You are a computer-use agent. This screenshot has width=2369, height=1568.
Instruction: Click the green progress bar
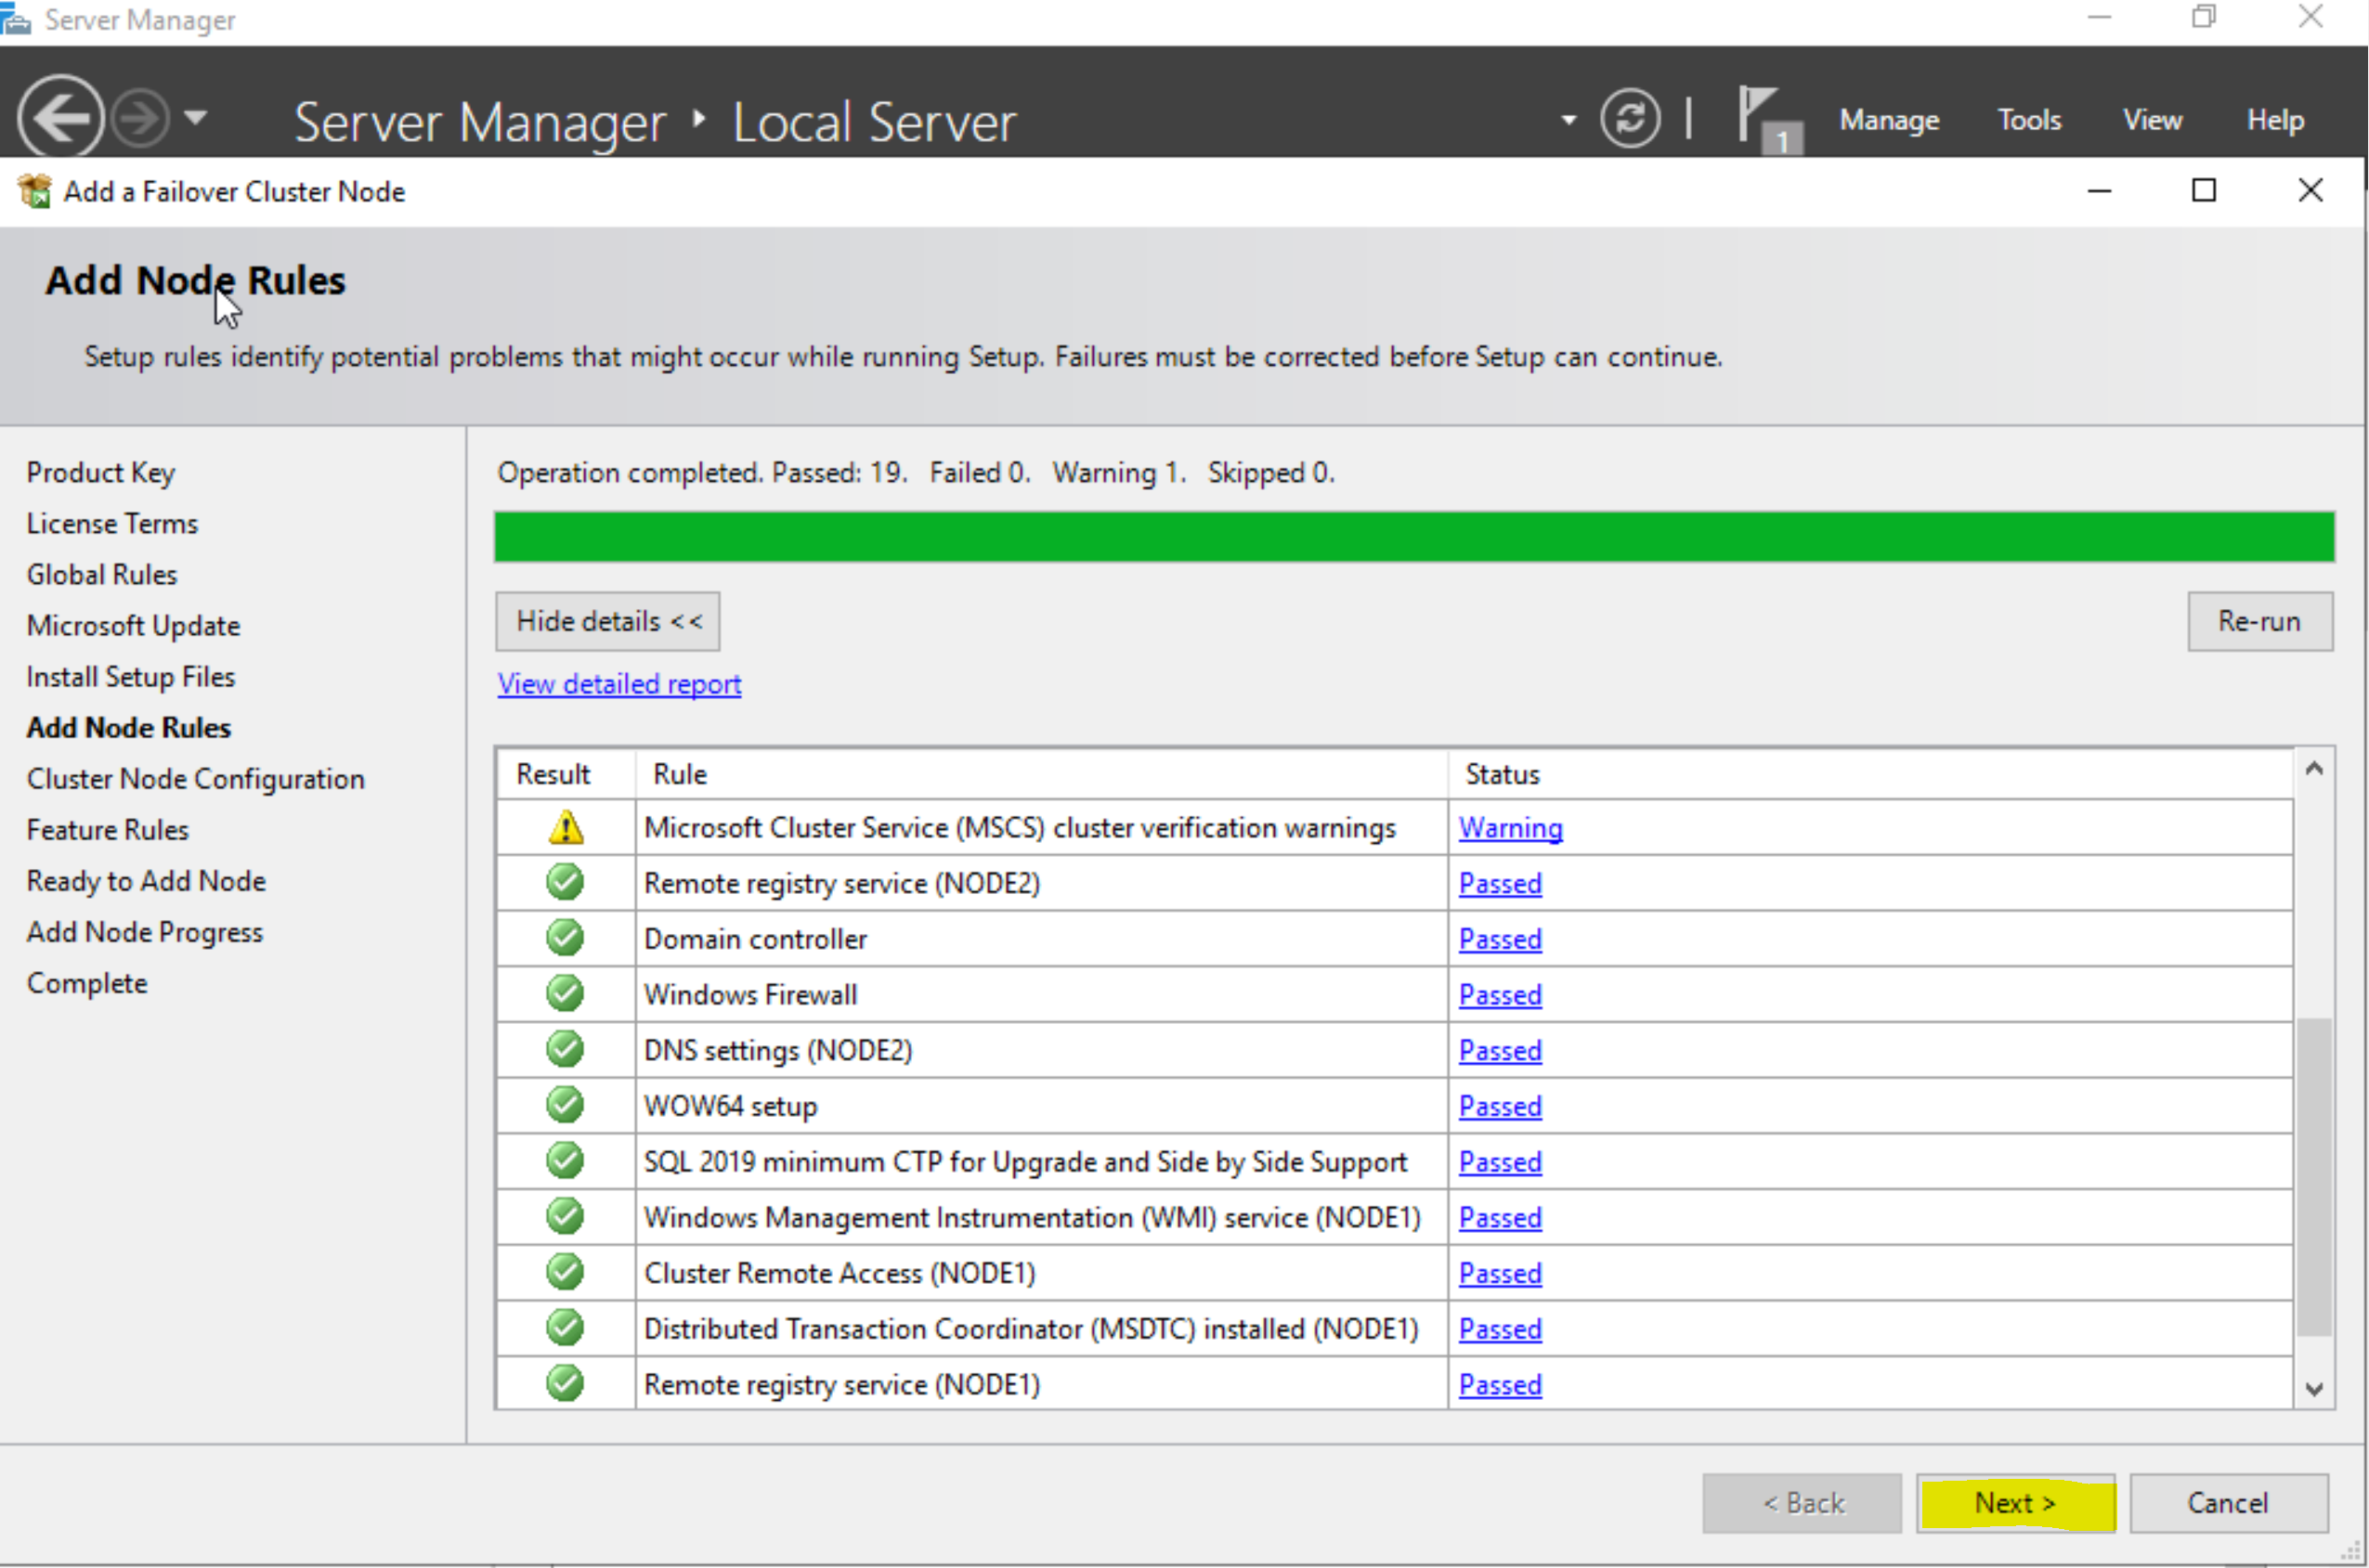coord(1413,537)
